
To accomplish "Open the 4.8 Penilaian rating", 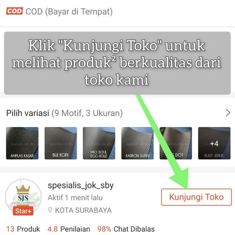I will click(69, 229).
